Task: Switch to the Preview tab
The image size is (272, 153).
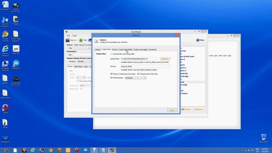Action: (115, 50)
